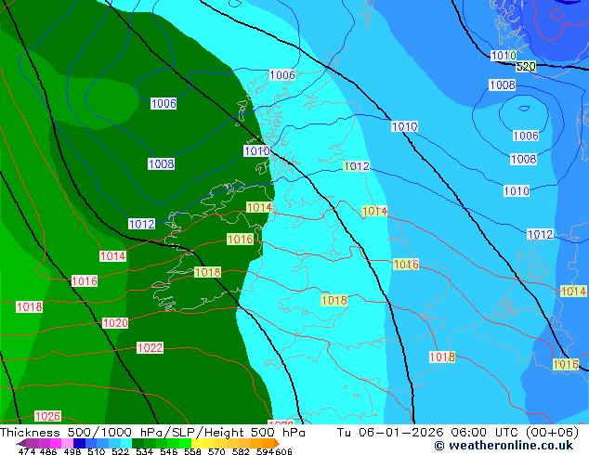Screen dimensions: 589x455
Task: Click the magenta swatch in the thickness legend
Action: pyautogui.click(x=55, y=443)
